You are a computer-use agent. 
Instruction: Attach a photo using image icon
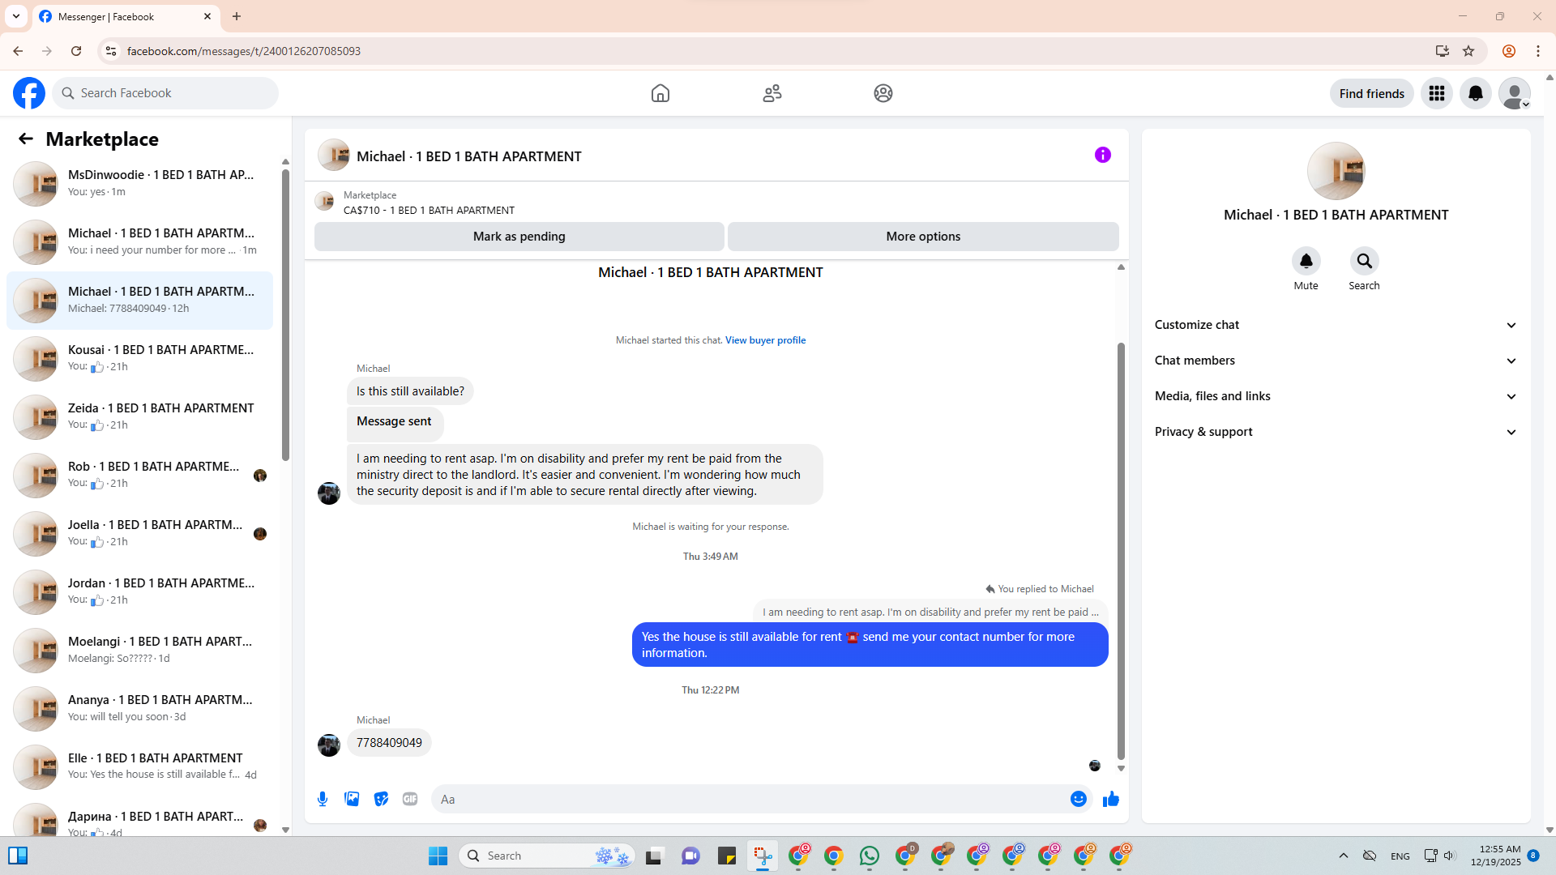pos(352,799)
